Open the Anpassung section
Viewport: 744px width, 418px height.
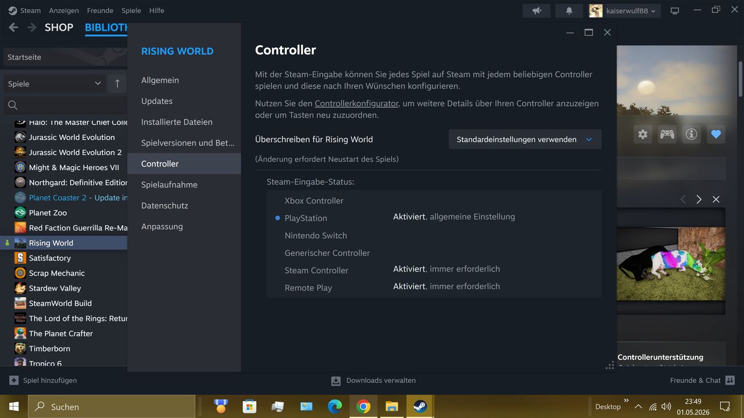point(184,226)
